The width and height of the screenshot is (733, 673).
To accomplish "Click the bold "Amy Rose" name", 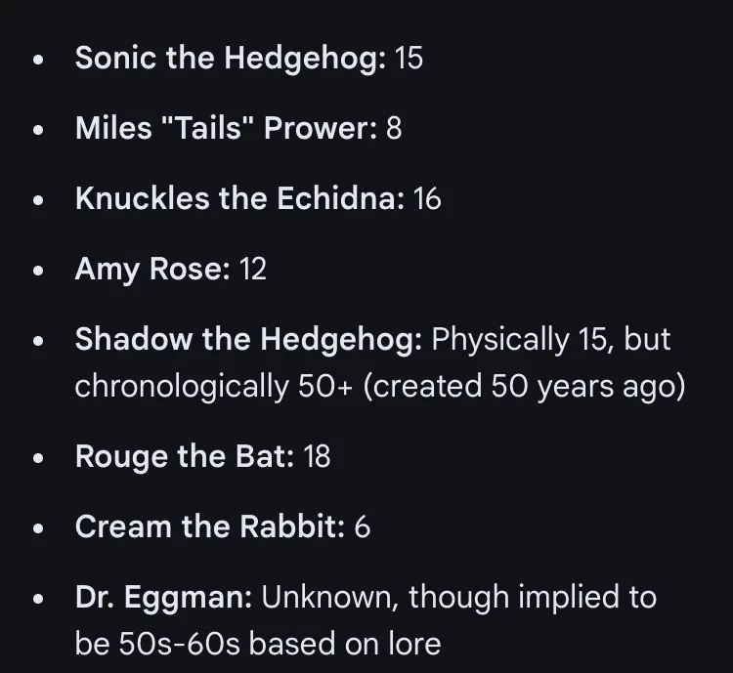I will pyautogui.click(x=152, y=270).
